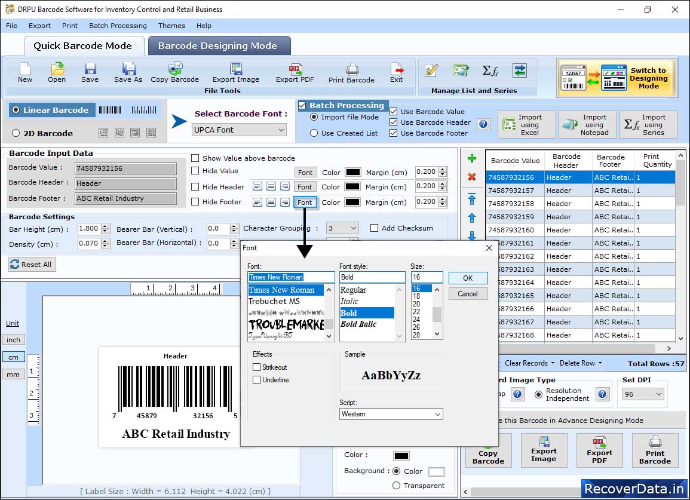
Task: Enable the Add Checksum checkbox
Action: [374, 228]
